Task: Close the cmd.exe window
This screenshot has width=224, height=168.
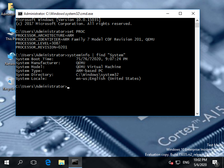Action: pyautogui.click(x=193, y=13)
